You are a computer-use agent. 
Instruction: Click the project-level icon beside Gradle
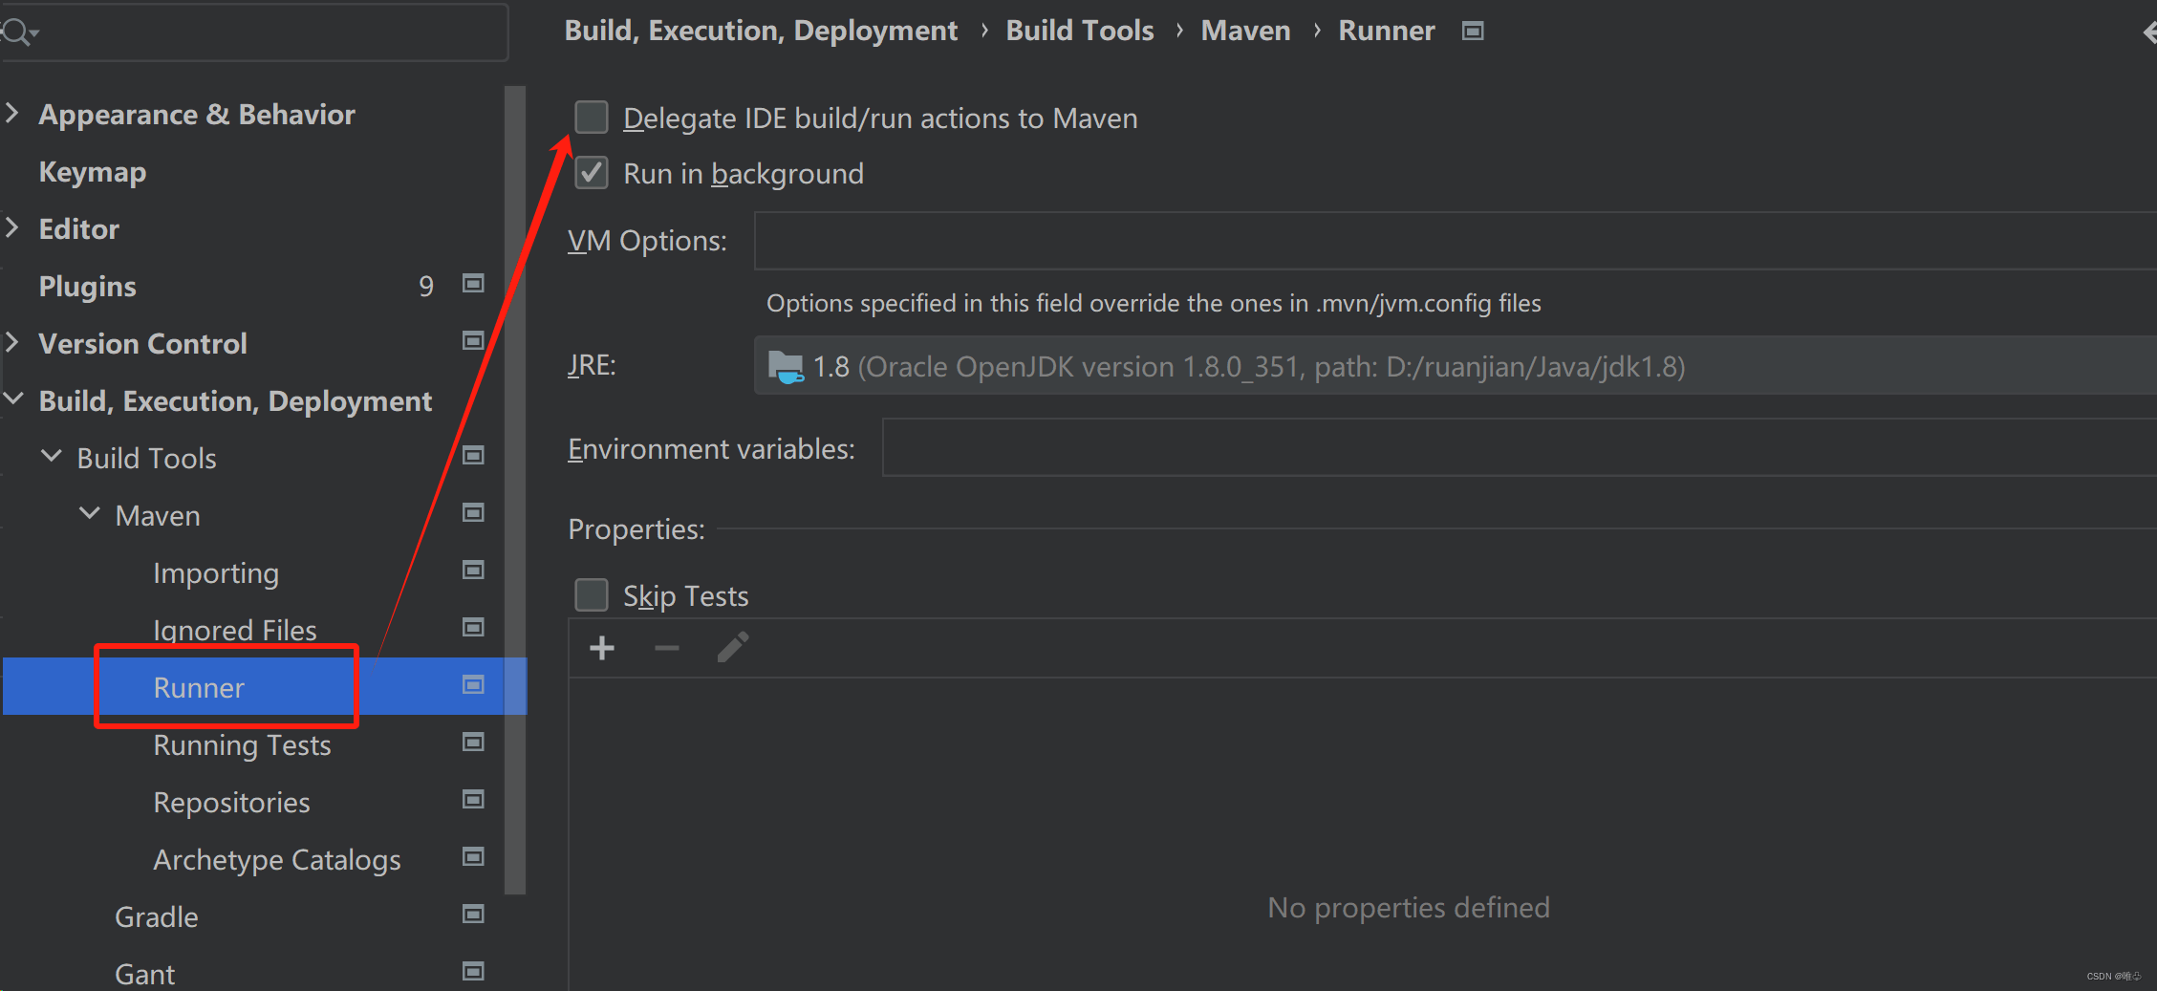(473, 915)
